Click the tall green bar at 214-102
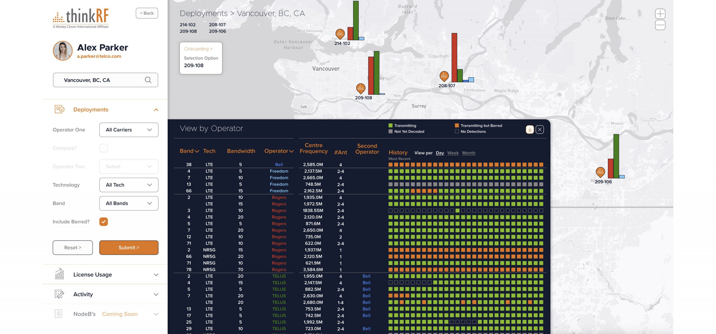The width and height of the screenshot is (716, 334). tap(356, 20)
